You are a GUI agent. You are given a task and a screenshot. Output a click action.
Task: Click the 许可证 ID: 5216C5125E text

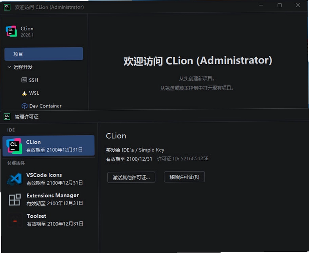pyautogui.click(x=183, y=159)
